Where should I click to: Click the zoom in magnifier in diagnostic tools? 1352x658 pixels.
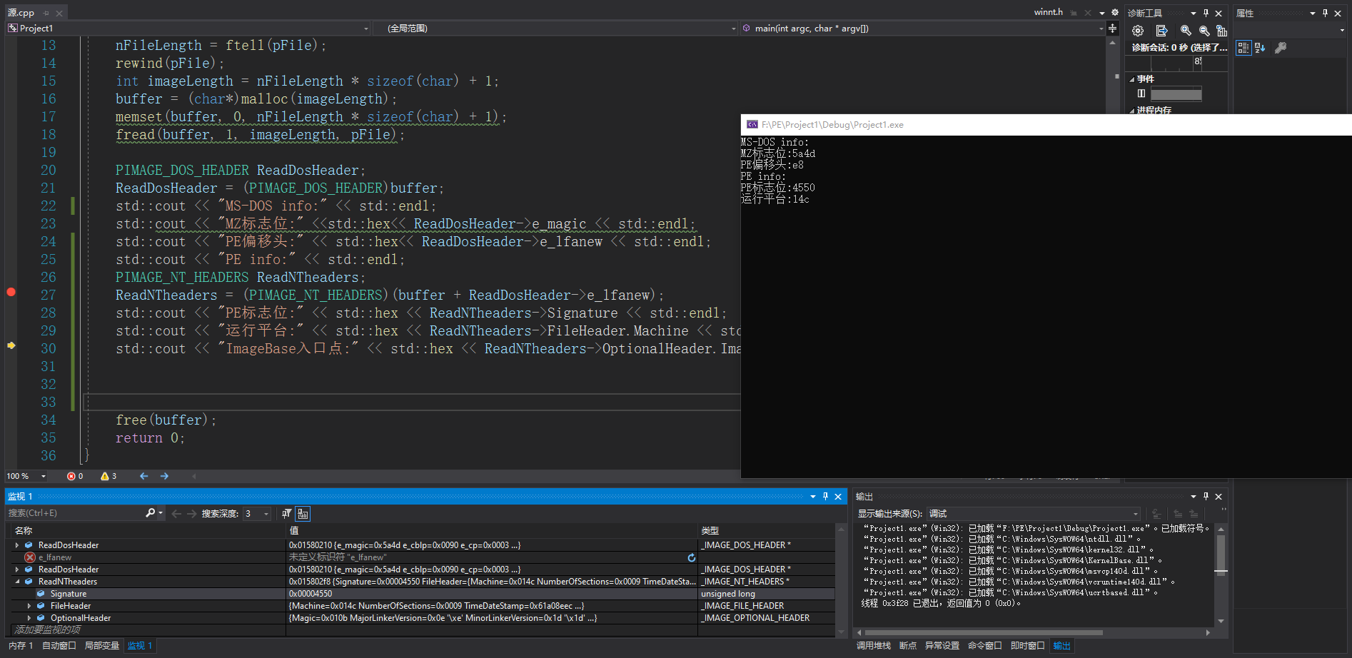coord(1186,31)
